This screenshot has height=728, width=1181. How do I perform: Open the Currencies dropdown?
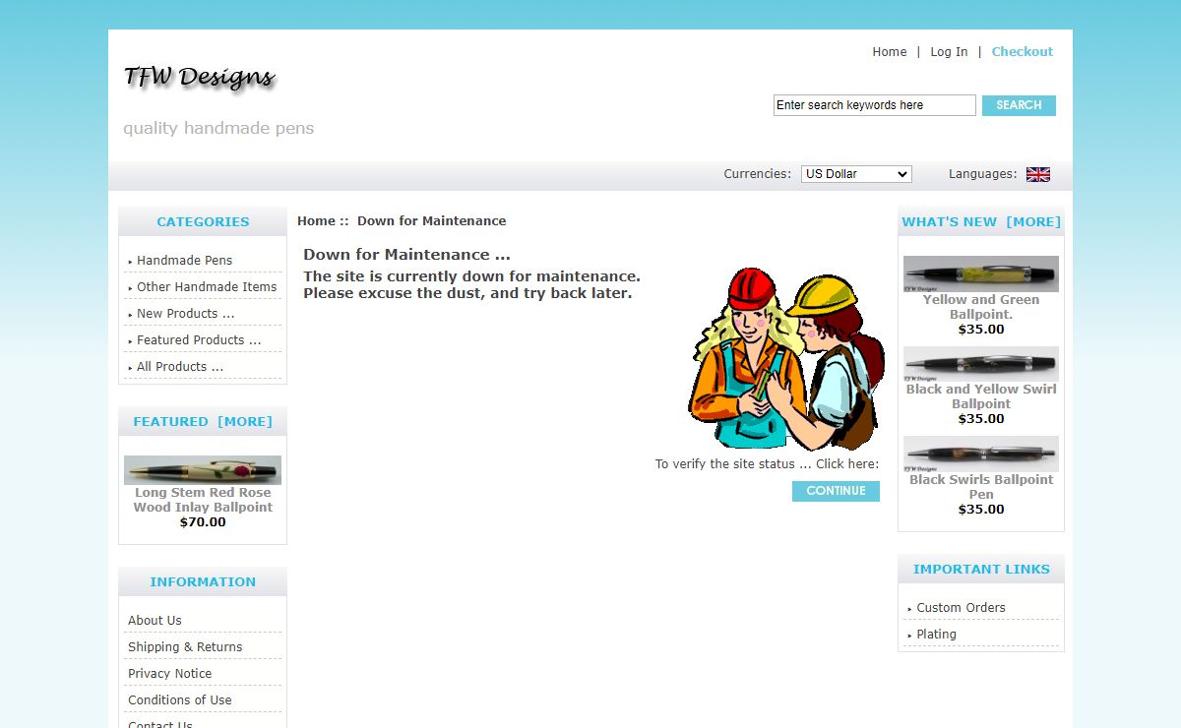click(856, 174)
